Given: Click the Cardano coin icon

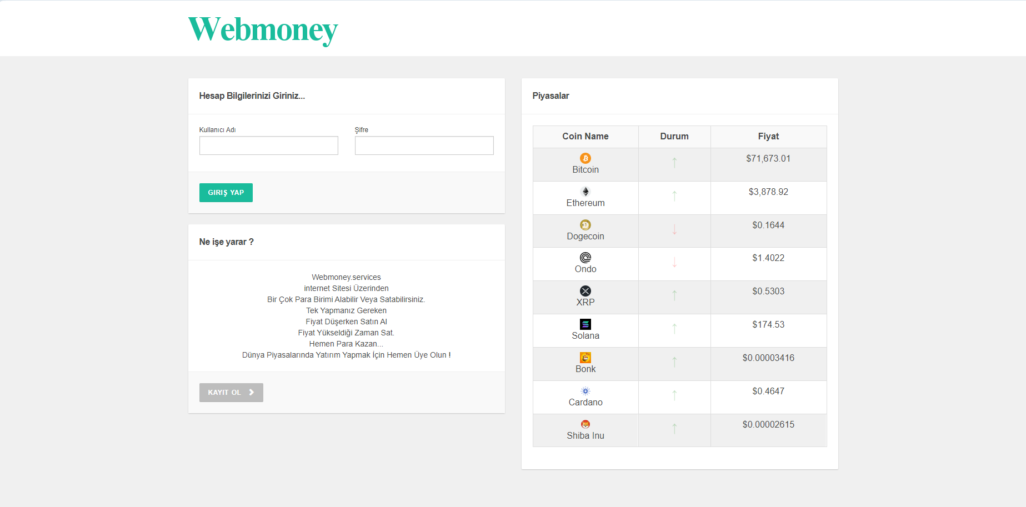Looking at the screenshot, I should [585, 391].
